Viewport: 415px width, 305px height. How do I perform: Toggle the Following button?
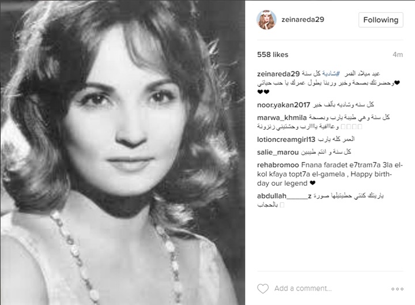pyautogui.click(x=380, y=20)
